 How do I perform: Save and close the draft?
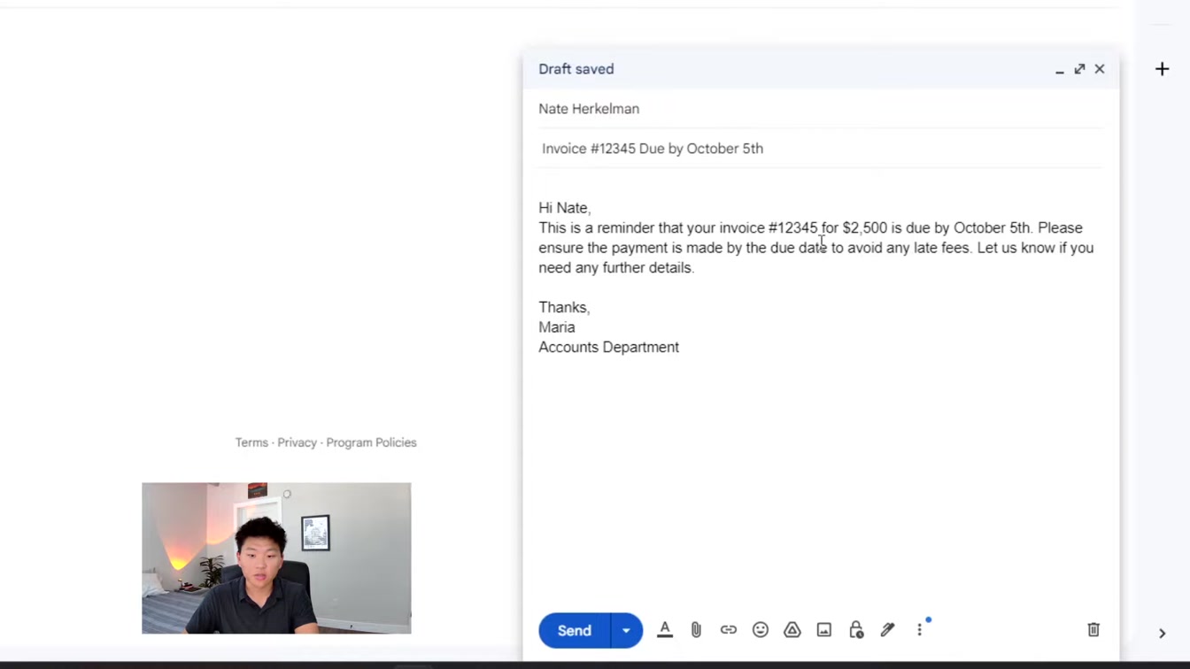tap(1100, 69)
